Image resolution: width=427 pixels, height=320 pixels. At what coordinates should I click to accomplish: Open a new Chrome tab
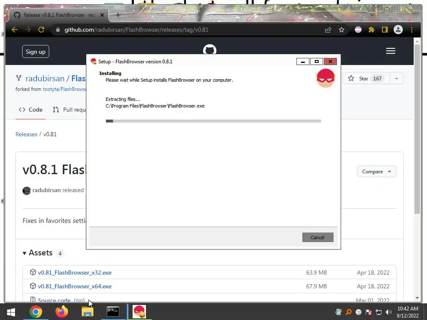coord(118,15)
